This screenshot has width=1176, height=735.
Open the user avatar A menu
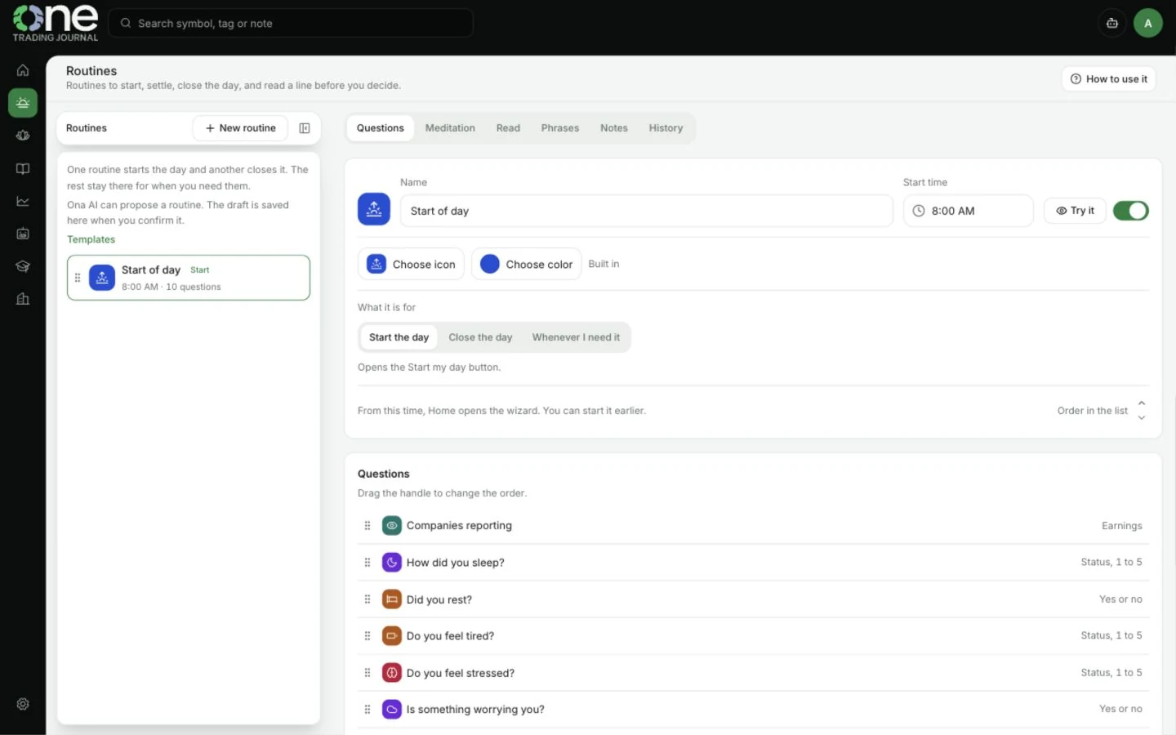(x=1147, y=23)
